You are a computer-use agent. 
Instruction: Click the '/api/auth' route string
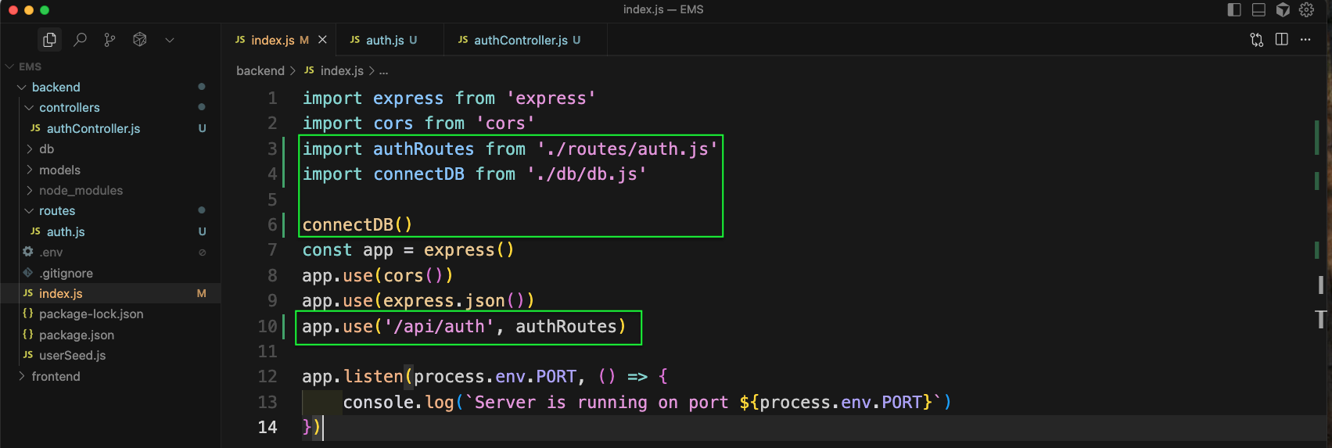click(x=439, y=327)
